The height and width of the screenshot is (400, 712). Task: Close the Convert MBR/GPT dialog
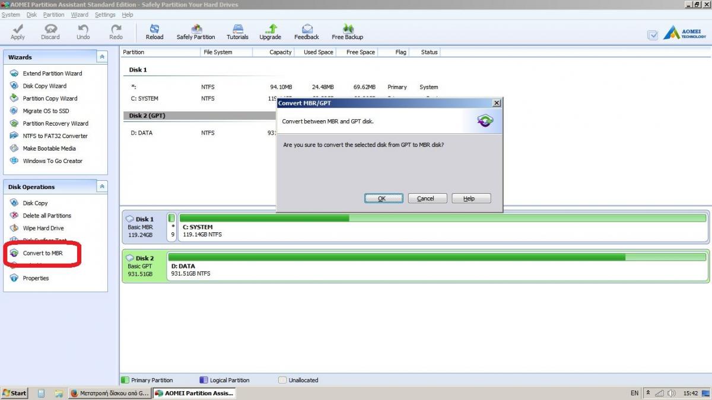tap(496, 103)
